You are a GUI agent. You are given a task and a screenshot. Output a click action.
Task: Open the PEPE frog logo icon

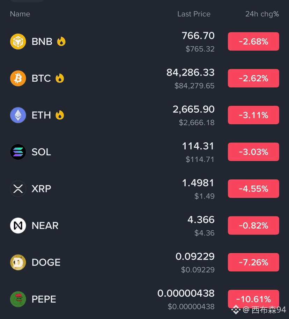point(18,299)
